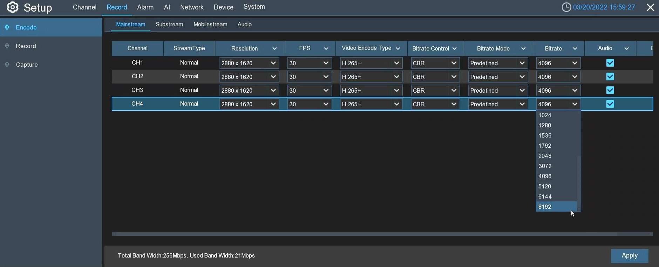Expand the Bitrate Control header dropdown

(x=455, y=48)
